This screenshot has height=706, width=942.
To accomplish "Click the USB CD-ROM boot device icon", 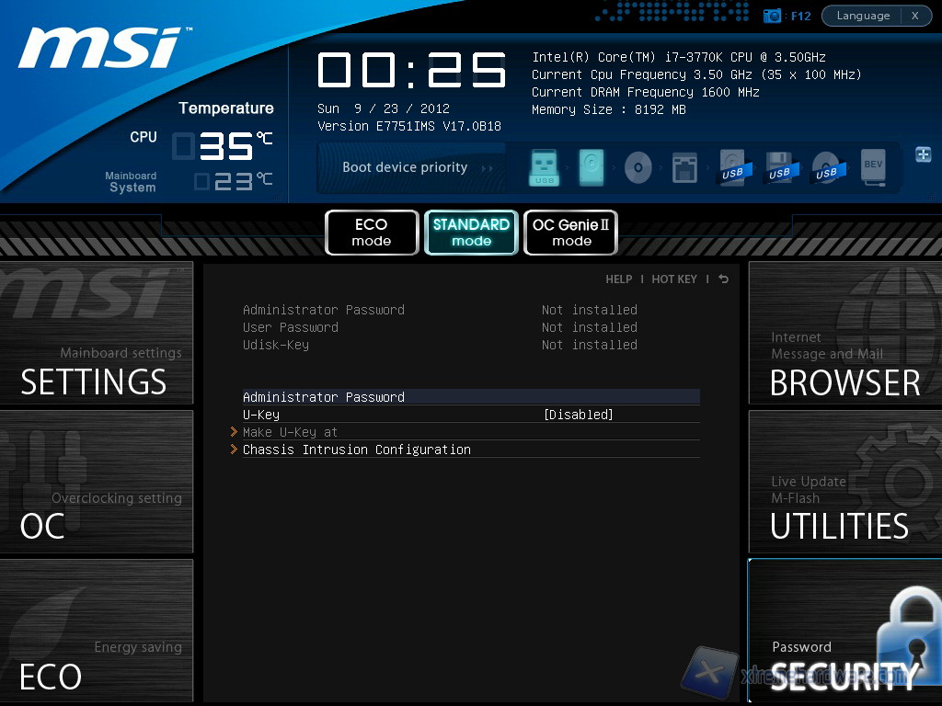I will click(x=826, y=167).
